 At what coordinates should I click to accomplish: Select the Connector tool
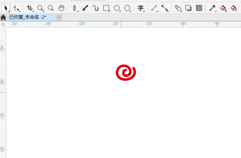(x=165, y=8)
